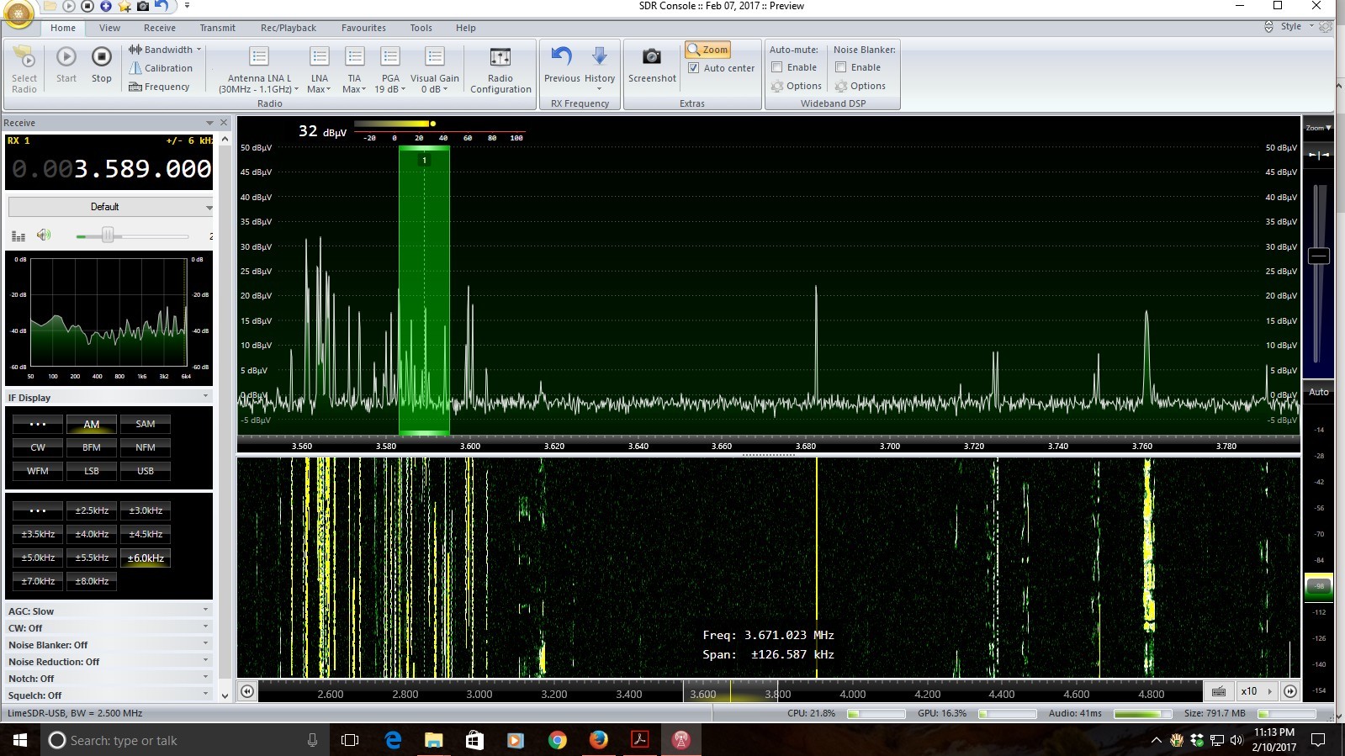1345x756 pixels.
Task: Set filter bandwidth to ±3.0kHz
Action: 145,510
